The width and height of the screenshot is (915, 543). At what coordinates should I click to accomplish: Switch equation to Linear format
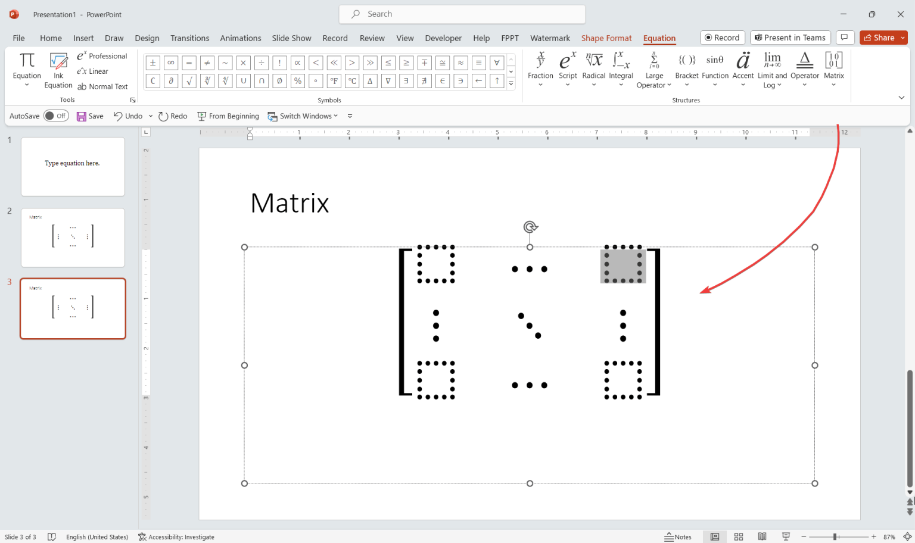[93, 71]
